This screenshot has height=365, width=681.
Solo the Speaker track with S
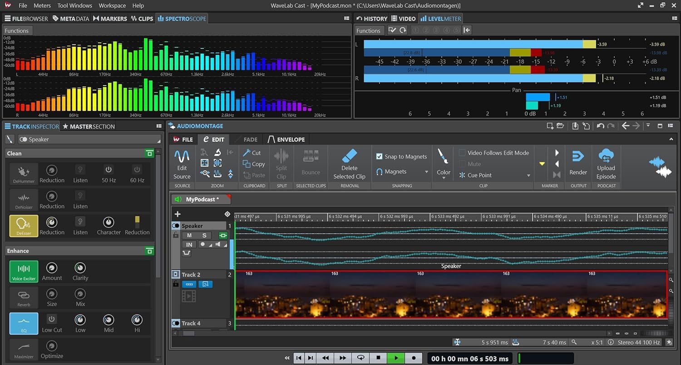pos(204,235)
